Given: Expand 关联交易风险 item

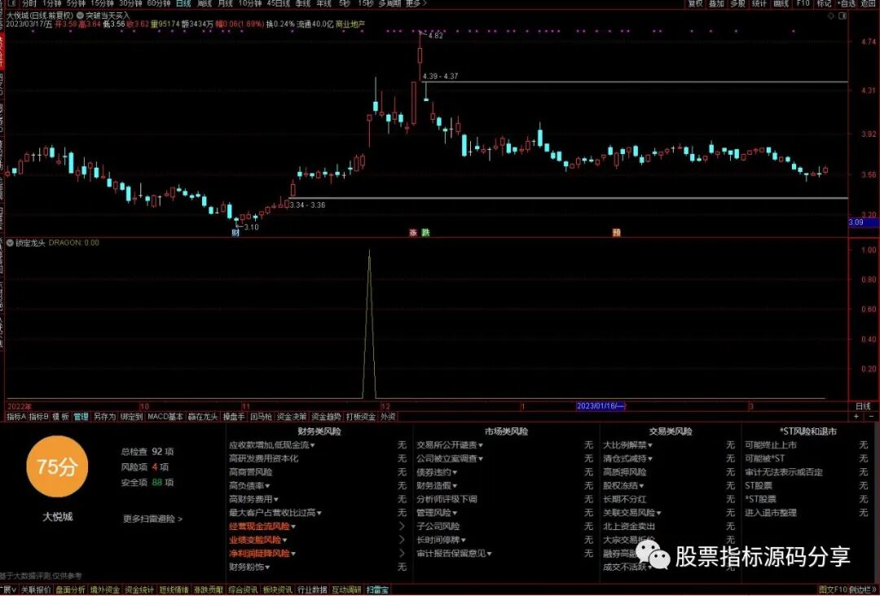Looking at the screenshot, I should point(632,513).
